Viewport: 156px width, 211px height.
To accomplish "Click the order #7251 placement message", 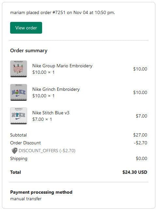I will (63, 12).
